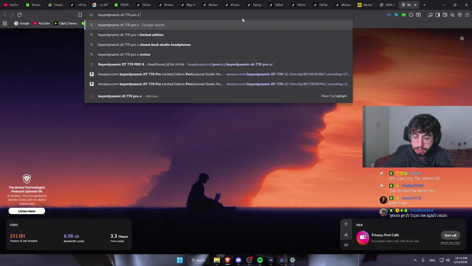472x266 pixels.
Task: Open the extensions puzzle icon
Action: coord(411,15)
